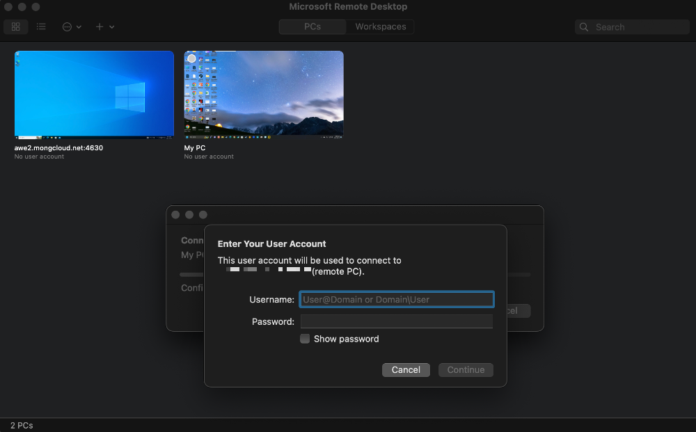This screenshot has width=696, height=432.
Task: Open the My PC desktop thumbnail
Action: [x=264, y=95]
